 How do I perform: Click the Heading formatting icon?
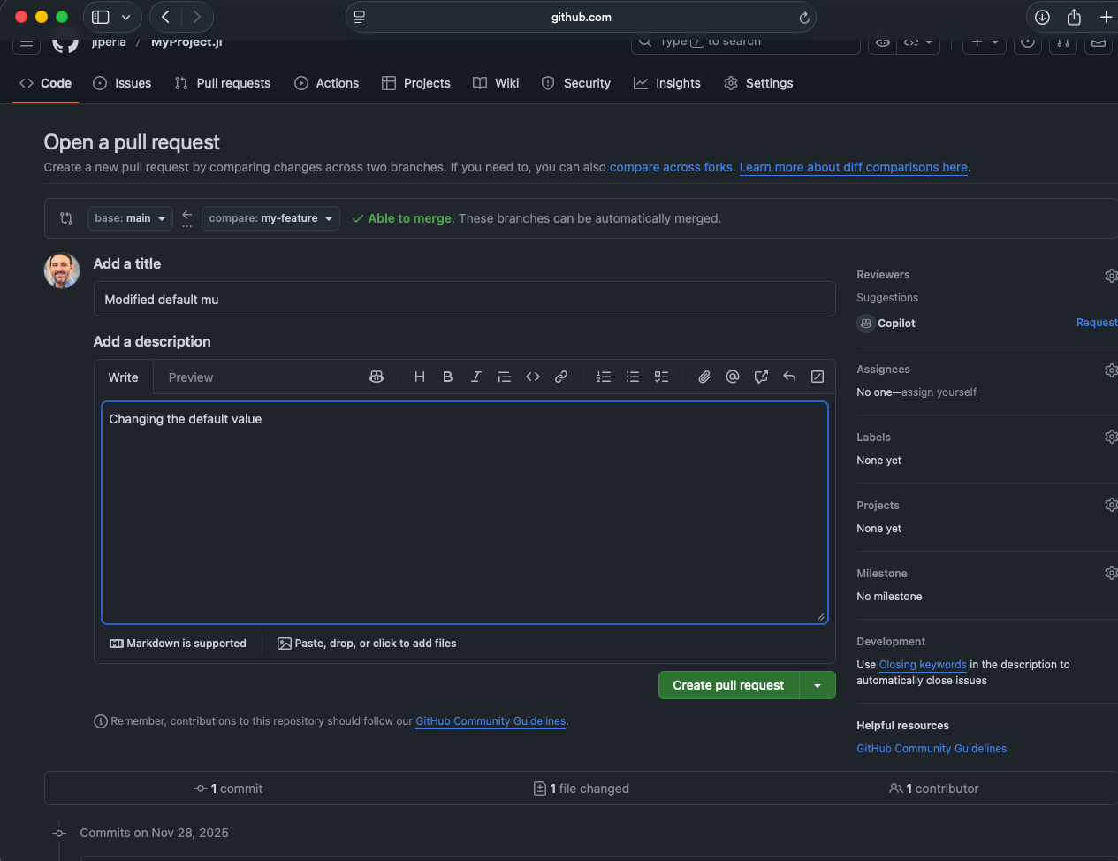(420, 377)
